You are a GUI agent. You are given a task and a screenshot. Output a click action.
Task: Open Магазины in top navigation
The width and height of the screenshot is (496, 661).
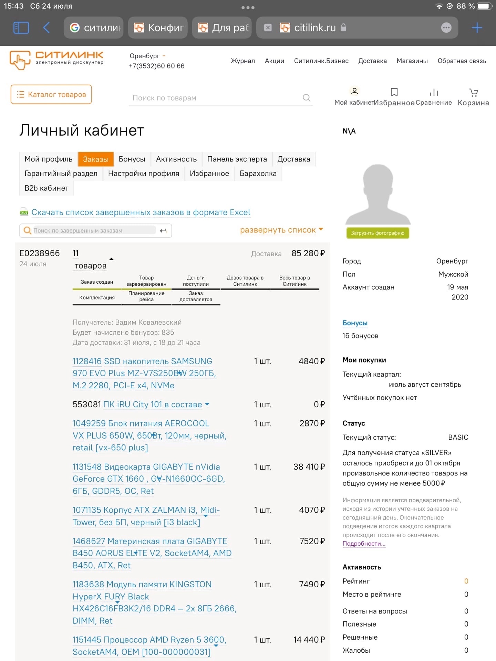tap(412, 61)
